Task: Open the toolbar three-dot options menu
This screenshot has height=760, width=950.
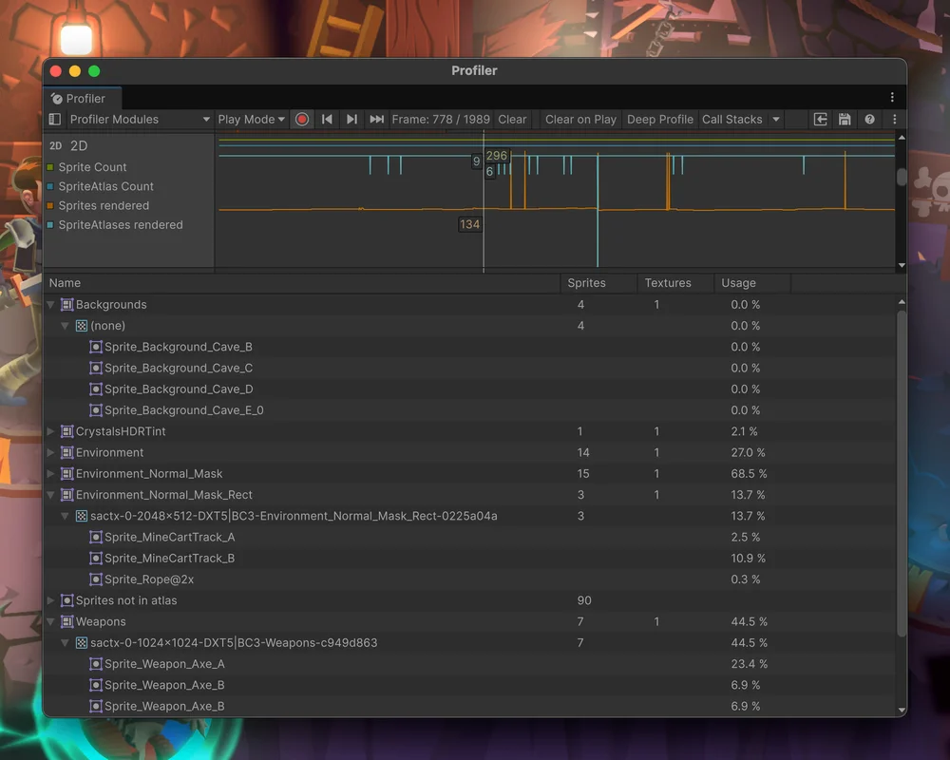Action: (894, 120)
